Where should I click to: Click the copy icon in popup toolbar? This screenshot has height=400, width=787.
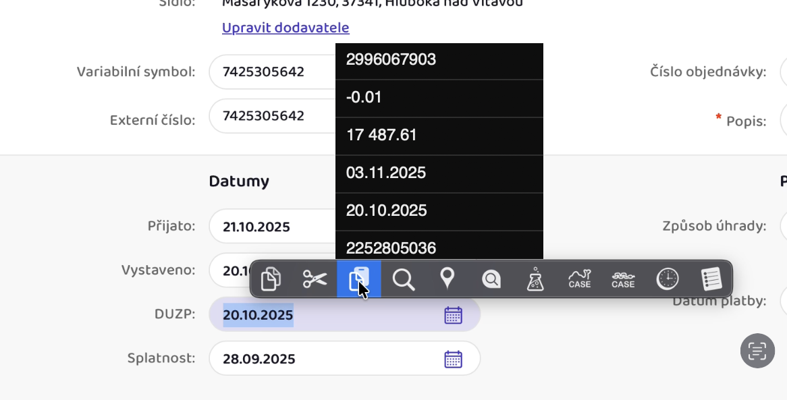[x=271, y=279]
